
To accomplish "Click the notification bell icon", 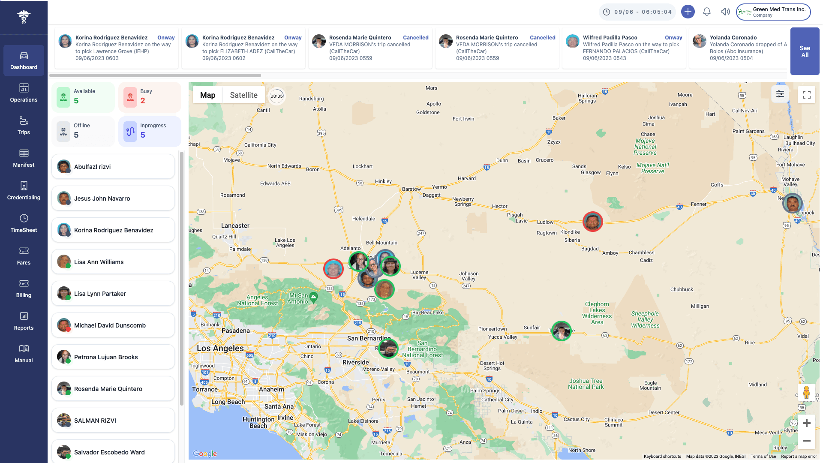I will pyautogui.click(x=706, y=12).
